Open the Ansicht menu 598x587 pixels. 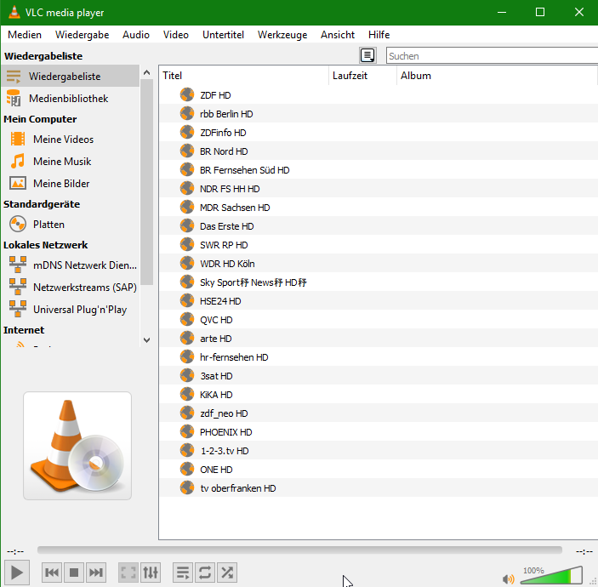pyautogui.click(x=338, y=35)
